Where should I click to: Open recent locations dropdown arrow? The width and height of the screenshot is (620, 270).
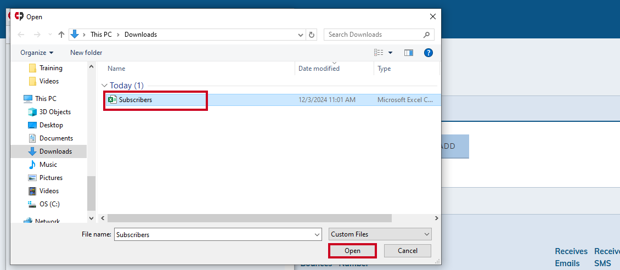coord(50,35)
